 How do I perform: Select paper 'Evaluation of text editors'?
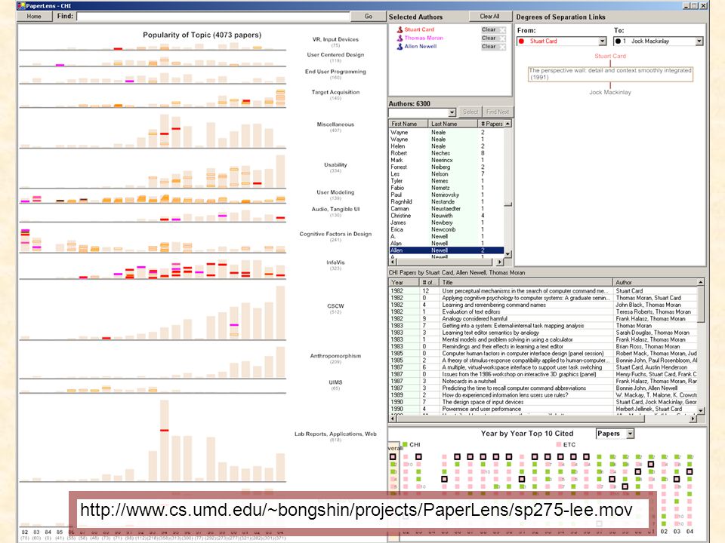543,311
